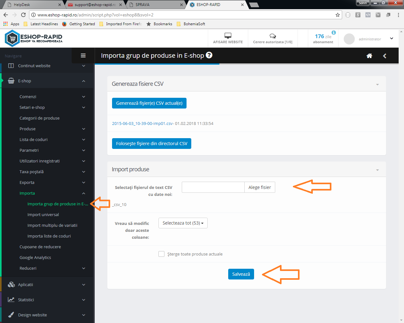Click the Salvează button
404x323 pixels.
(241, 274)
